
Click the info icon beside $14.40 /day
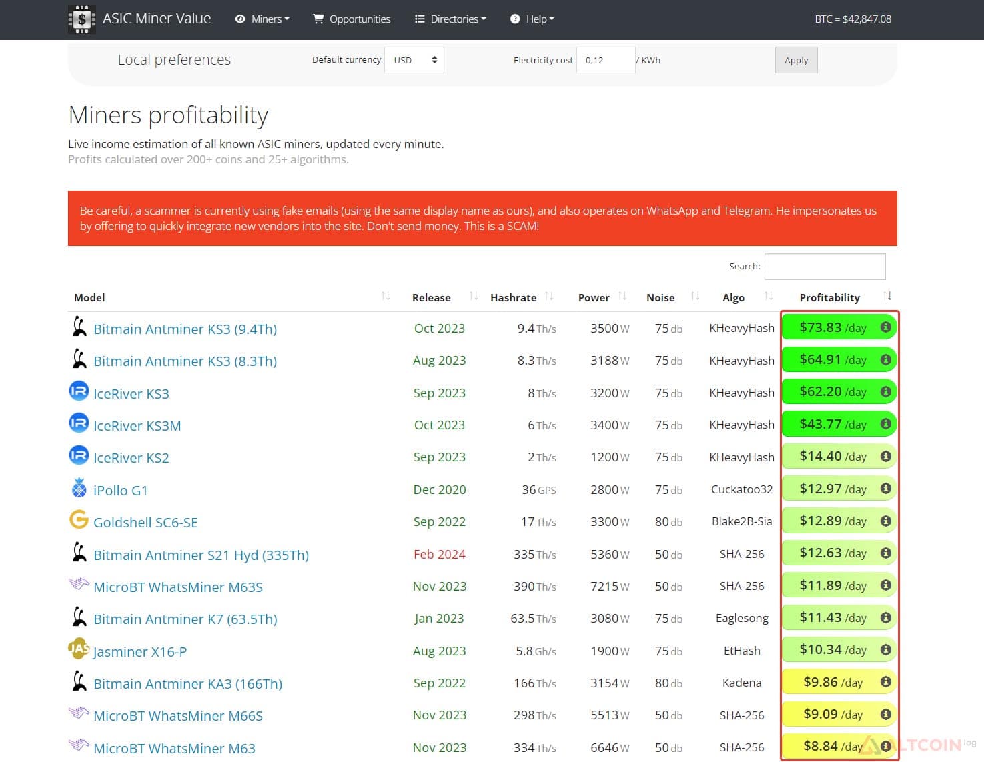(x=886, y=456)
